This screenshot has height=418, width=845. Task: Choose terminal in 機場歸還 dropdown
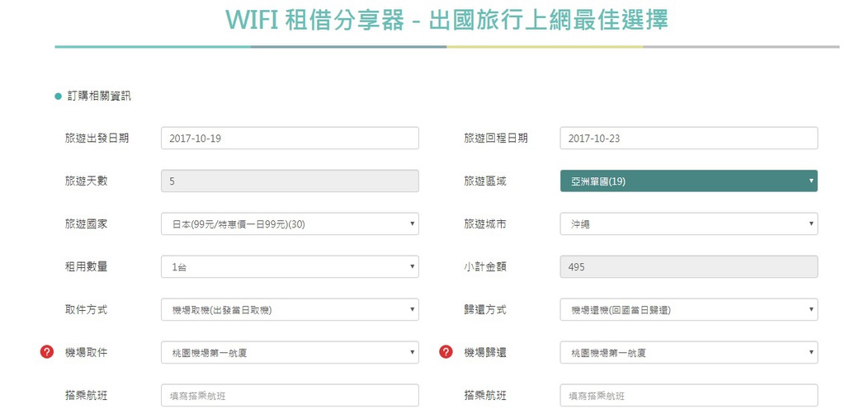pyautogui.click(x=688, y=353)
